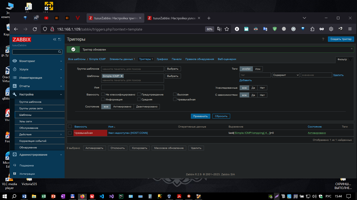Collapse the Настройка sidebar section
The image size is (357, 200).
pyautogui.click(x=37, y=94)
